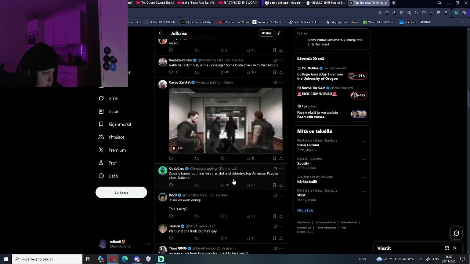
Task: Open more options on Time's post
Action: (281, 248)
